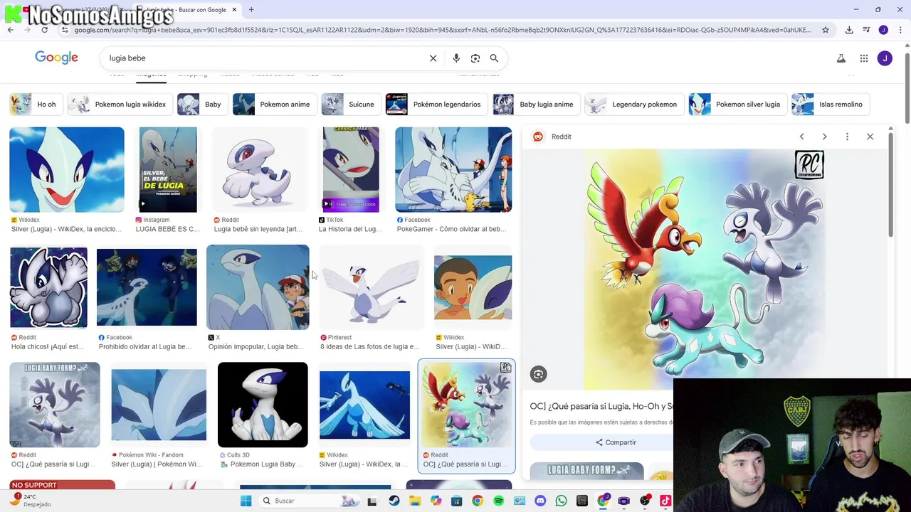Go back to the previous page

pyautogui.click(x=10, y=30)
